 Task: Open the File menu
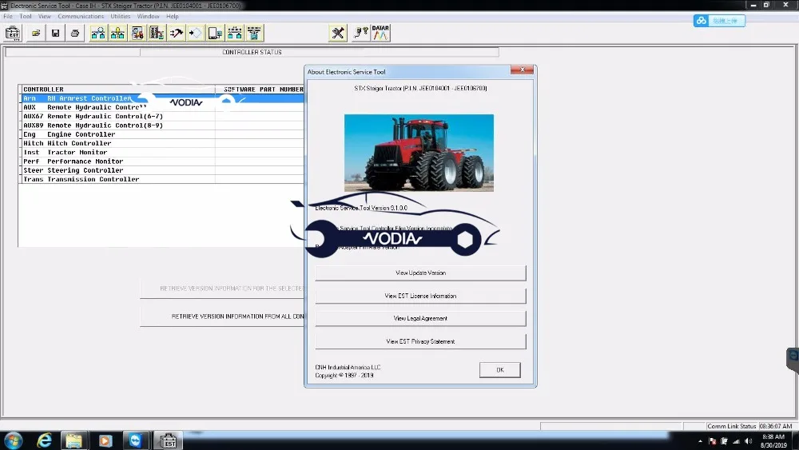8,16
